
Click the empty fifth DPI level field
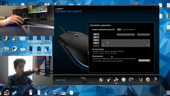point(96,46)
